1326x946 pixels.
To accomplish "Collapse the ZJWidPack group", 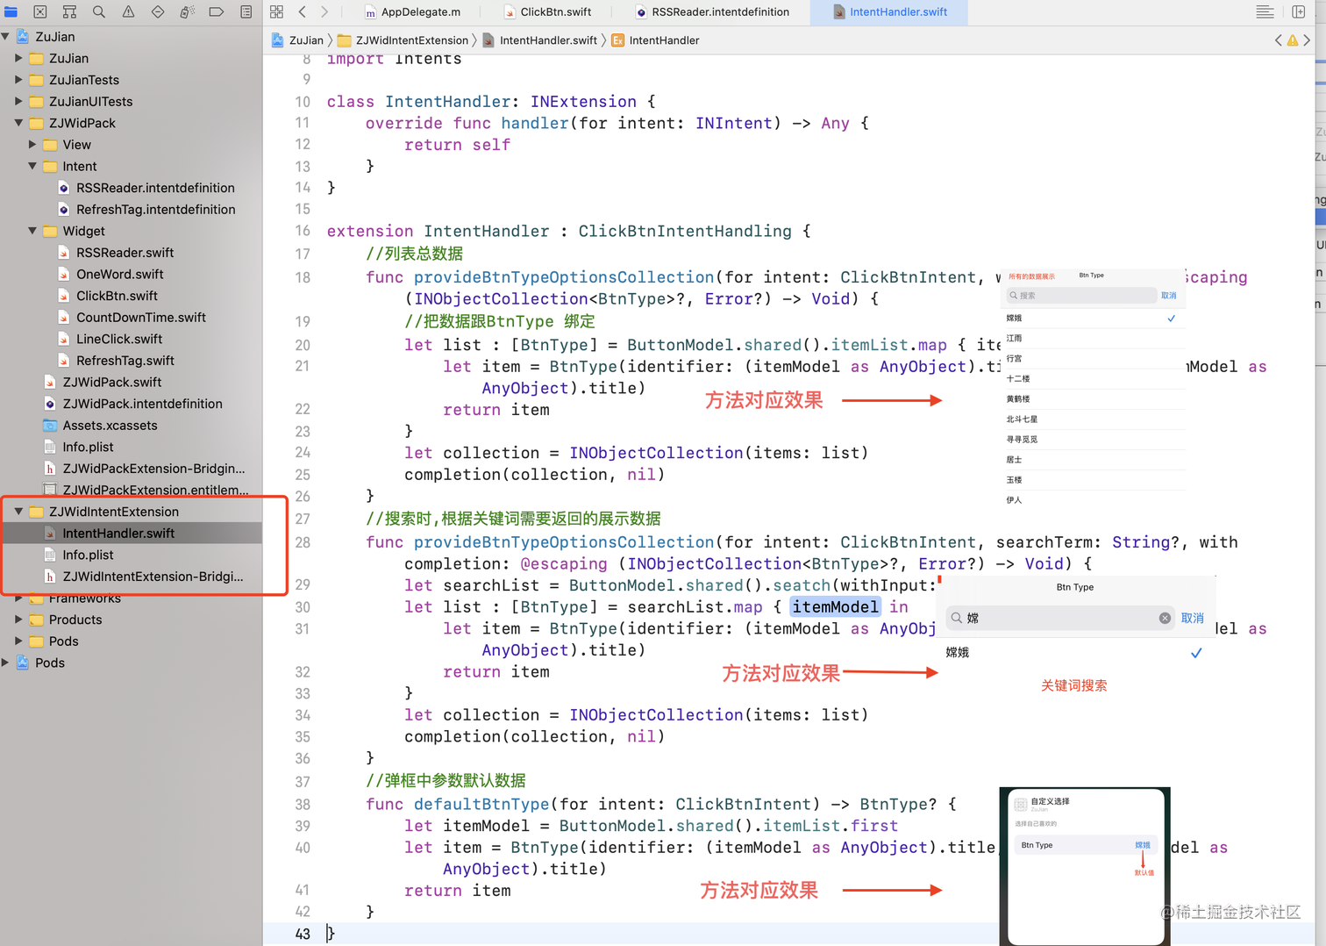I will tap(18, 123).
